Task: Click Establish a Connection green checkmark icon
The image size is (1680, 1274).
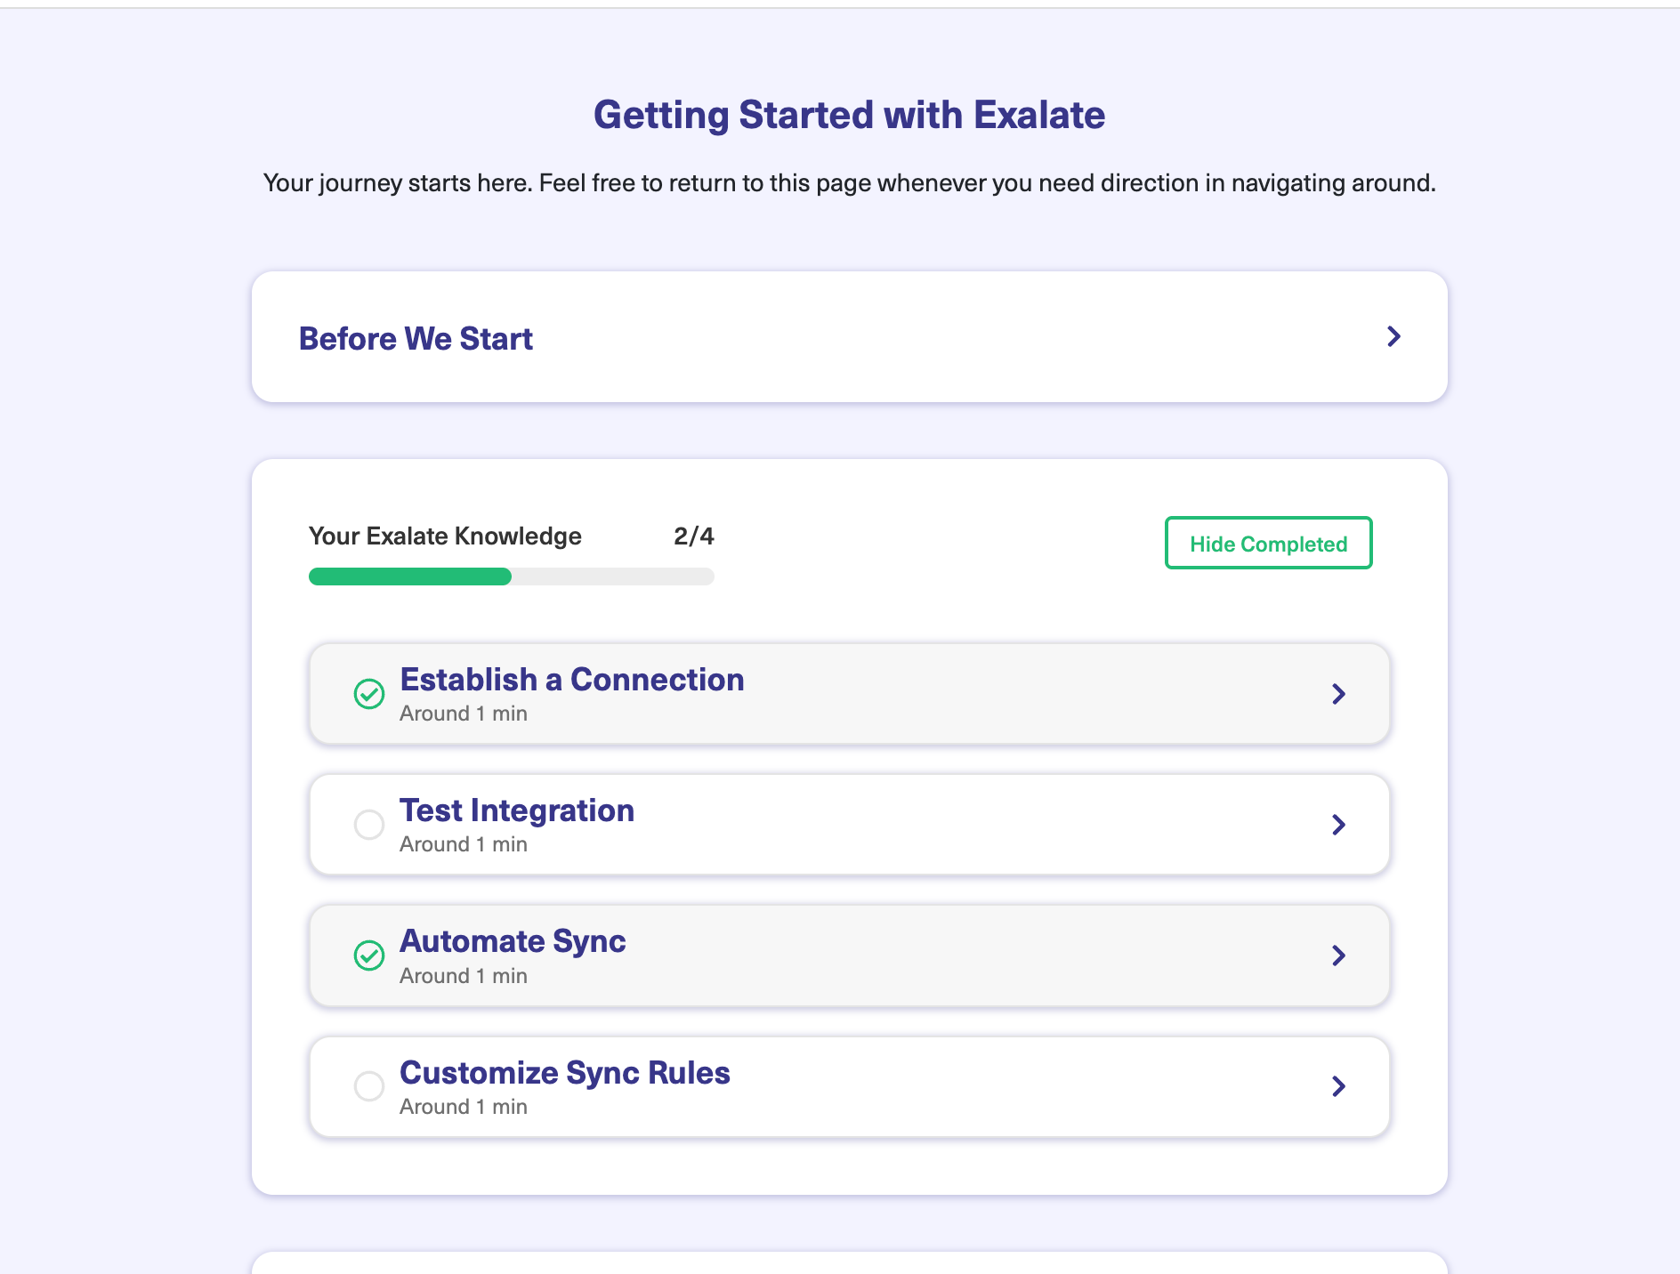Action: (369, 694)
